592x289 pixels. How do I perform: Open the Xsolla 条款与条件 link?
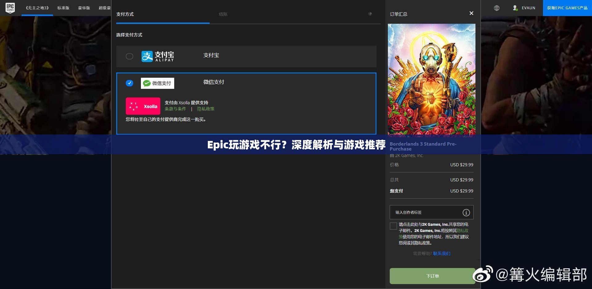[175, 109]
